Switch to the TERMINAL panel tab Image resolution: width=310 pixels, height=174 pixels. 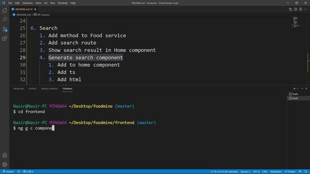(x=67, y=89)
